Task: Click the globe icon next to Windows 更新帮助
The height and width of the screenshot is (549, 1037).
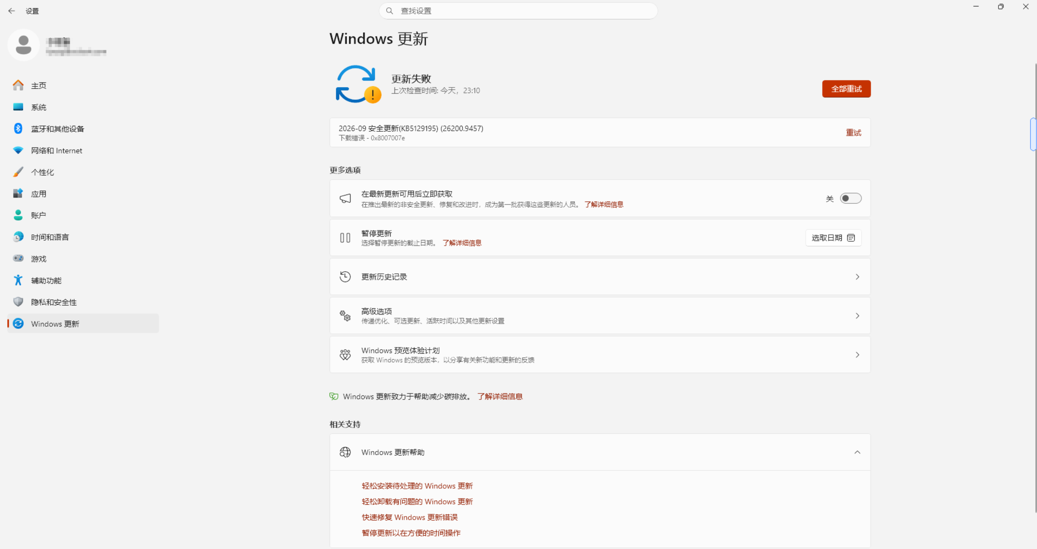Action: tap(345, 452)
